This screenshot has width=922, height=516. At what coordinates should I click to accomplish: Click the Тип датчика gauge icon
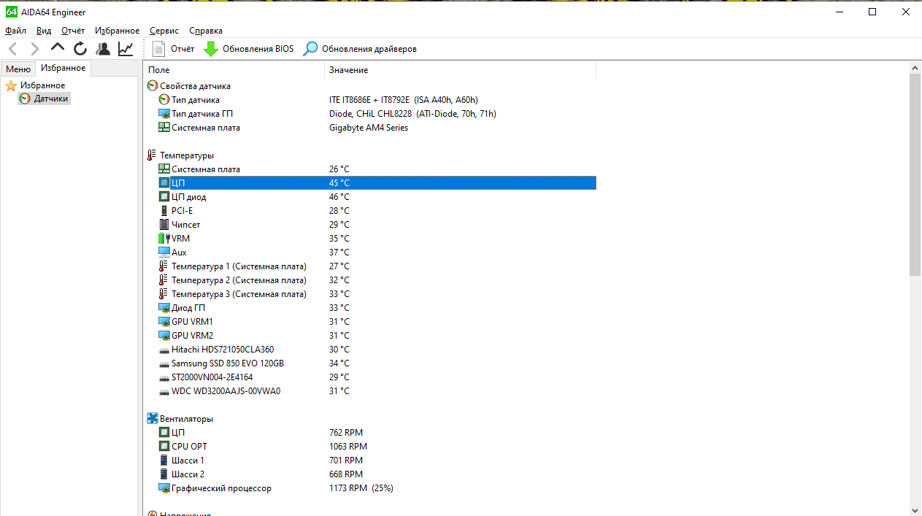pyautogui.click(x=164, y=100)
